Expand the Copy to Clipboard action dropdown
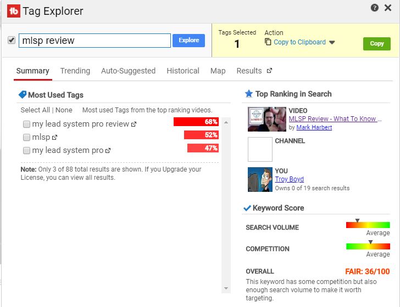Viewport: 400px width, 307px height. (332, 42)
